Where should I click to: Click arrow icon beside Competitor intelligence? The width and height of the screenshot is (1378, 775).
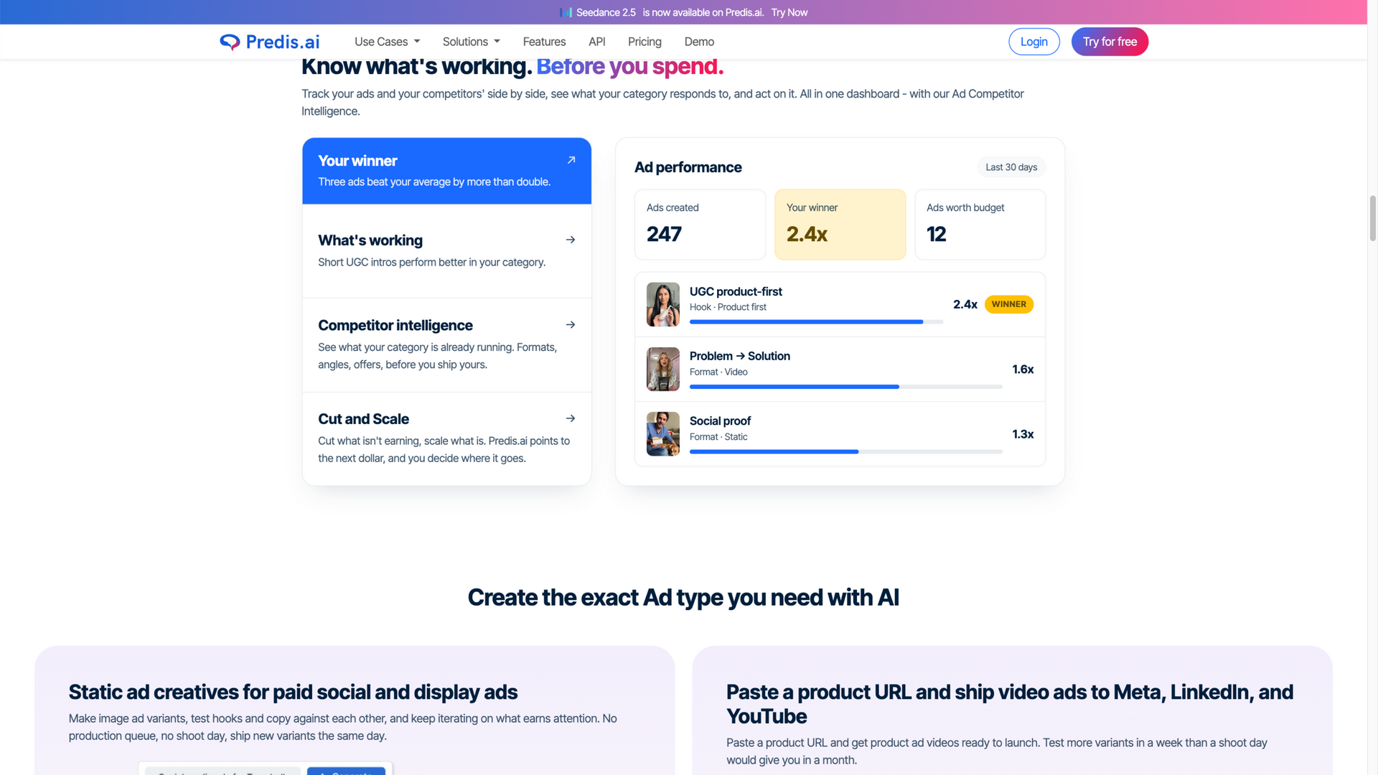click(x=571, y=325)
